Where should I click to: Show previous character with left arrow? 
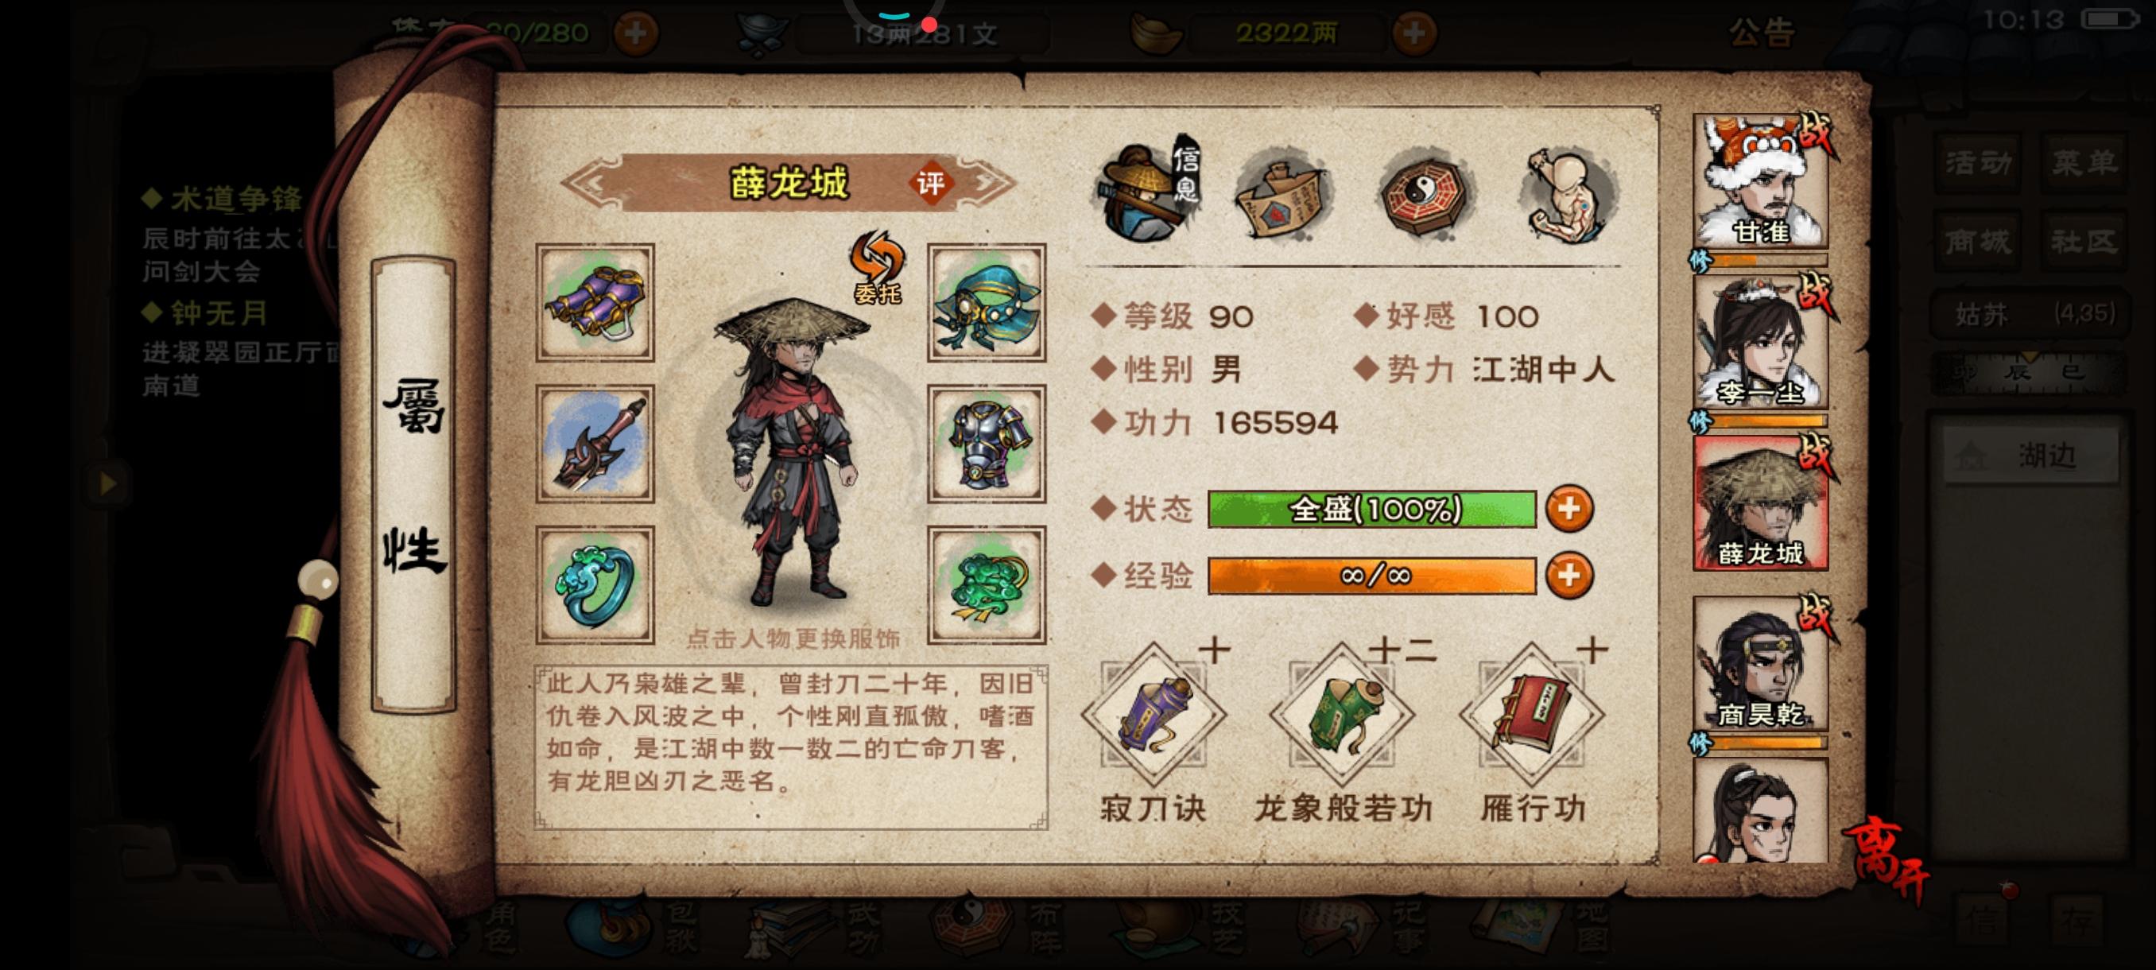(x=590, y=184)
